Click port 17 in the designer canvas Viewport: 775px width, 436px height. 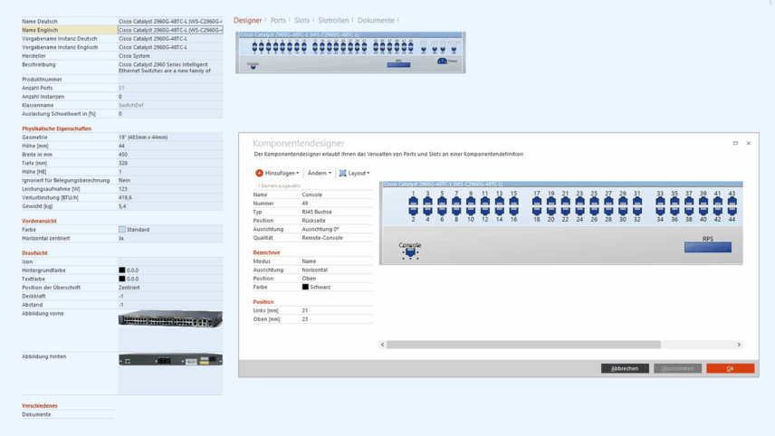(x=537, y=202)
